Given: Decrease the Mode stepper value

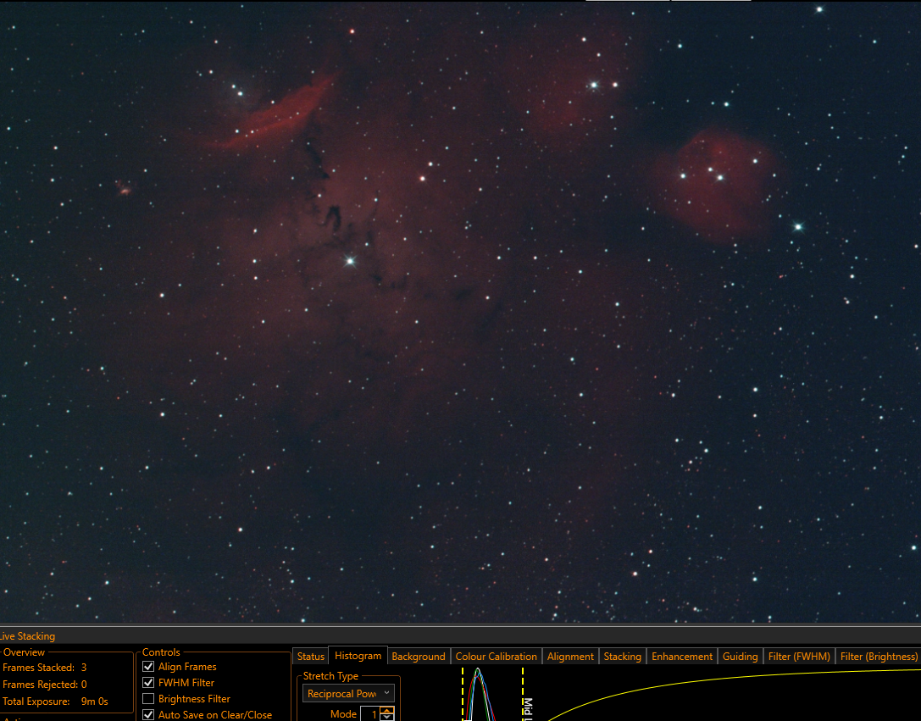Looking at the screenshot, I should (387, 718).
